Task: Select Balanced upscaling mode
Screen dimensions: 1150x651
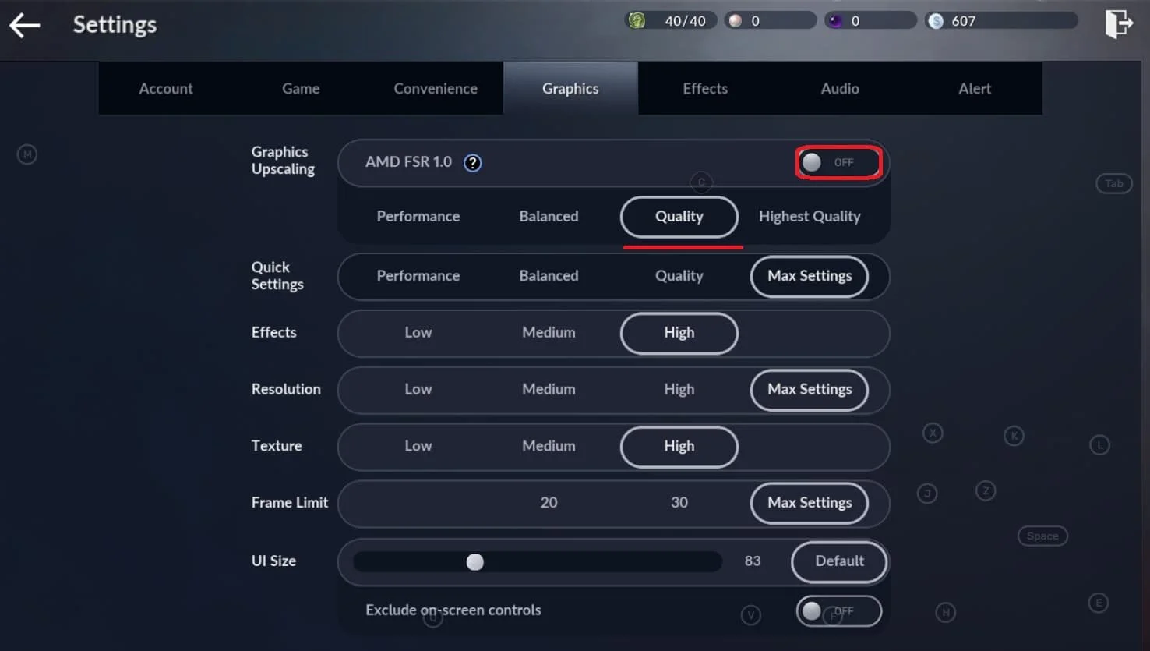Action: point(549,217)
